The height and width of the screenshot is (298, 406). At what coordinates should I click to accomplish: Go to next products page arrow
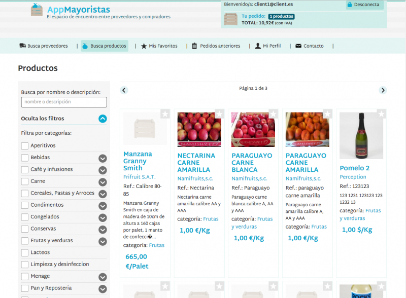coord(383,90)
